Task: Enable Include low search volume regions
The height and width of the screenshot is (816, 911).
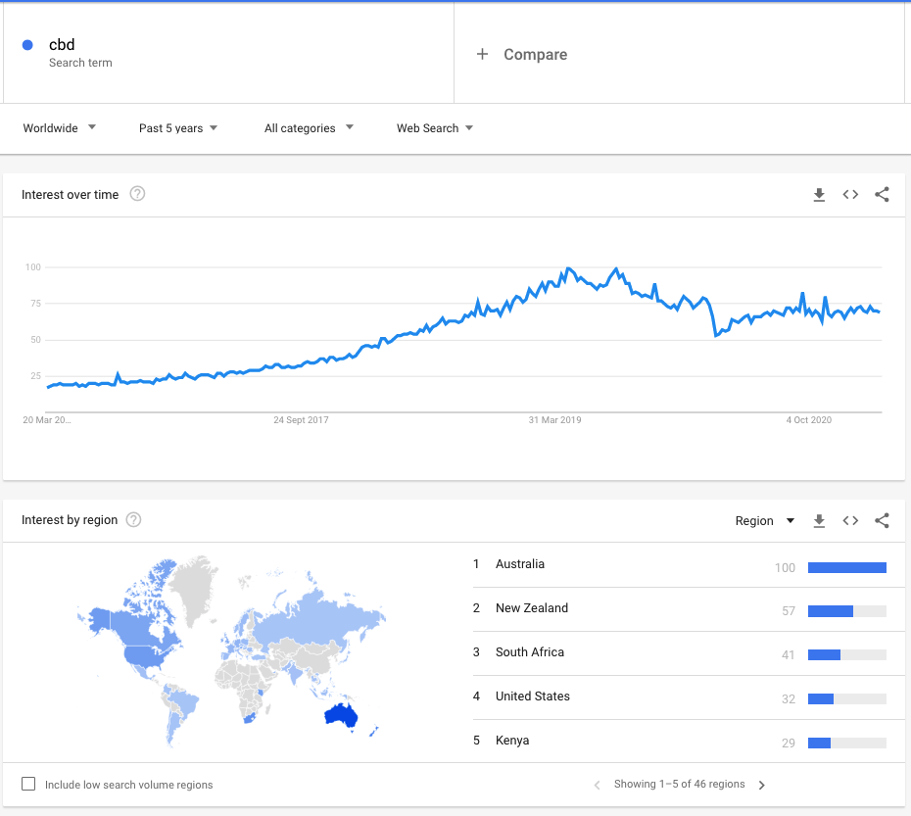Action: 28,784
